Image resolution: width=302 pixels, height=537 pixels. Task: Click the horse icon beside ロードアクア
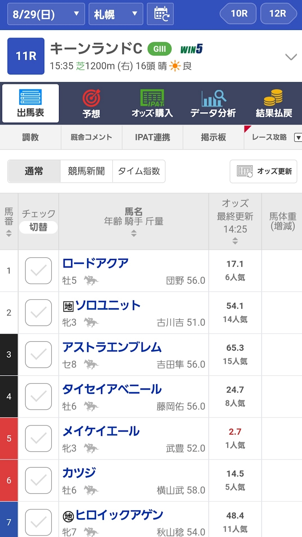[x=91, y=281]
